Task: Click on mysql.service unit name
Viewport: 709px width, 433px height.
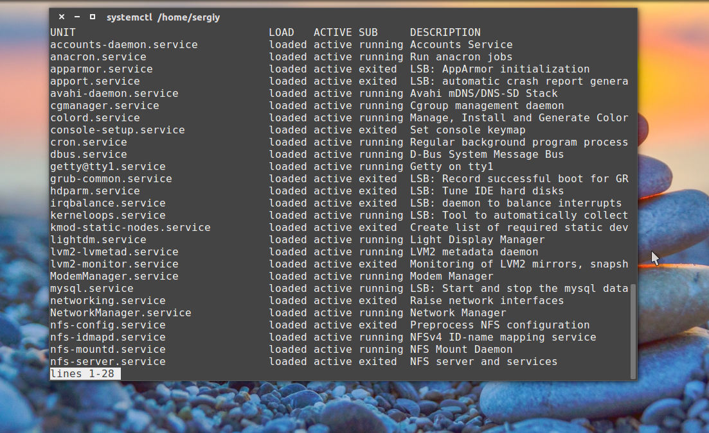Action: pyautogui.click(x=92, y=289)
